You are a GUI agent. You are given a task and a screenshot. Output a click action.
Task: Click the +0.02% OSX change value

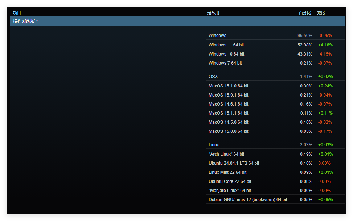(x=325, y=77)
